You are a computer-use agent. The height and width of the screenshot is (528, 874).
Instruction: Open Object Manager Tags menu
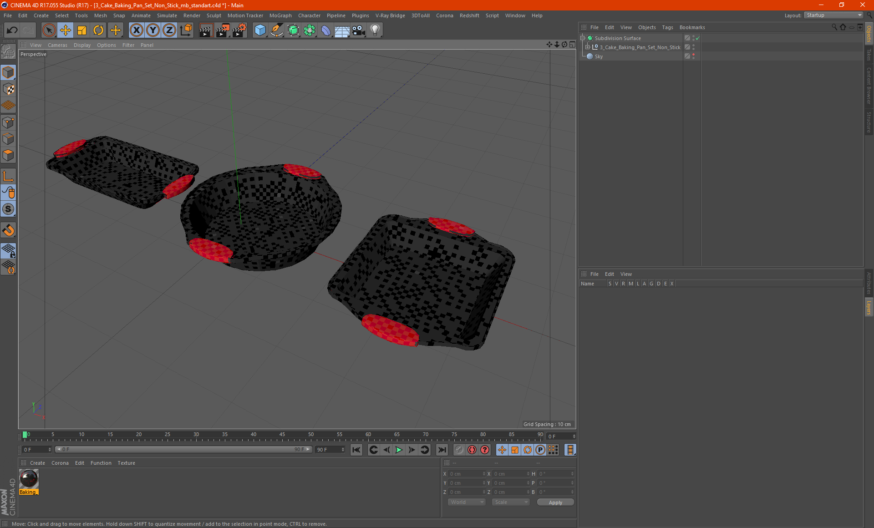[x=667, y=27]
